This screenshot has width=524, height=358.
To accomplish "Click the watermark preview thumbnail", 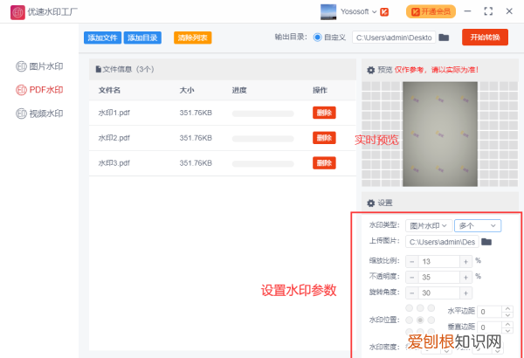I will (440, 134).
